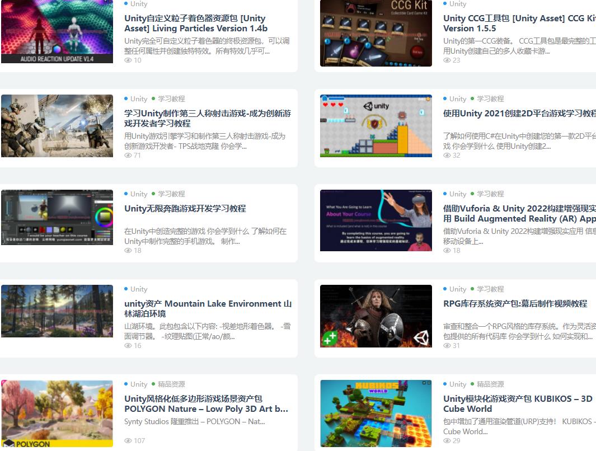Select the 学习教程 tag on the Vuforia AR card

(490, 194)
